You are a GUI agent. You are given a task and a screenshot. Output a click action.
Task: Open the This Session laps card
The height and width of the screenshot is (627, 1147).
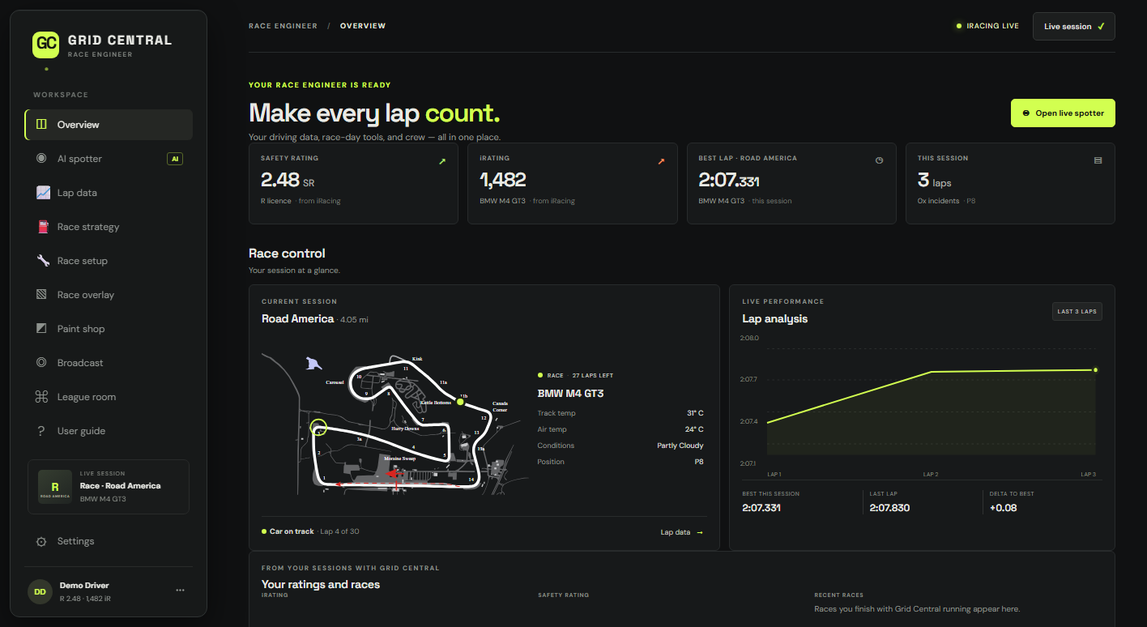pyautogui.click(x=1010, y=183)
